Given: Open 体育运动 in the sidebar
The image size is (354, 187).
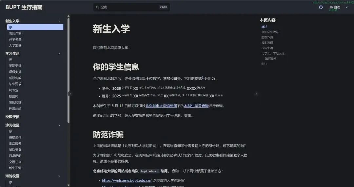Looking at the screenshot, I should tap(15, 108).
